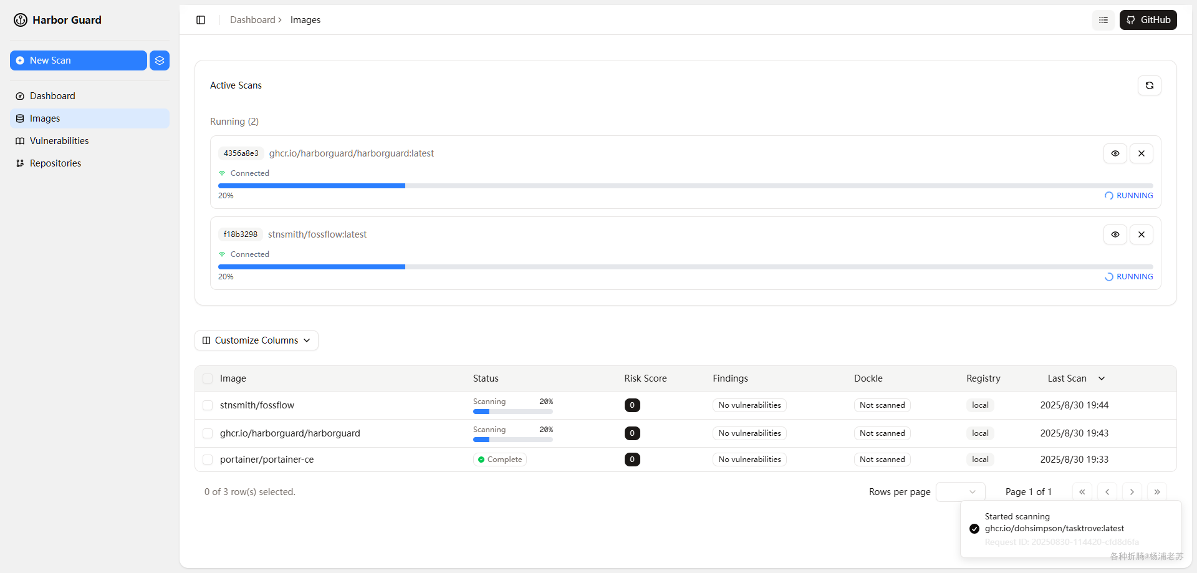Click the f18b3298 scan ID badge
This screenshot has height=573, width=1197.
point(241,234)
